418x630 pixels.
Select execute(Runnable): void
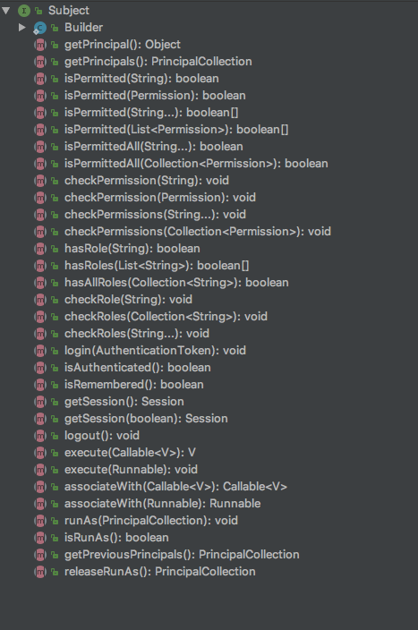[x=131, y=470]
